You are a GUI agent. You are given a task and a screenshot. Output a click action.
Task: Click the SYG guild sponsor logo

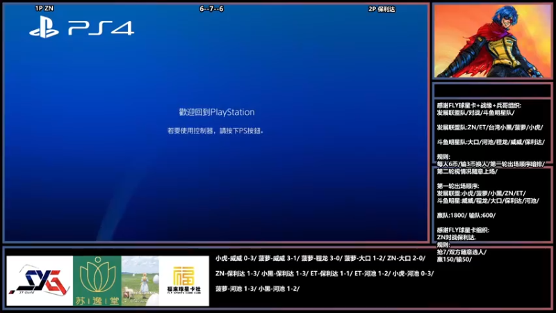[x=40, y=281]
